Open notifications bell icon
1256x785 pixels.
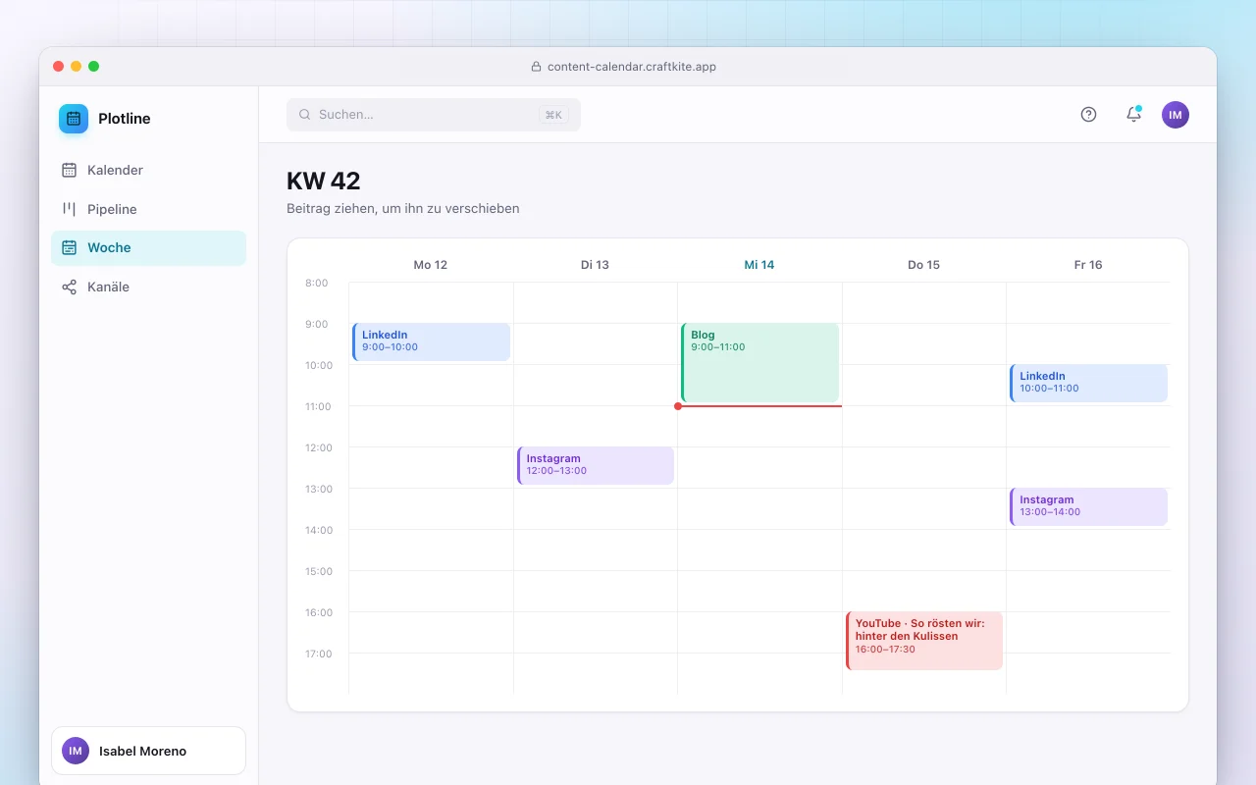click(x=1133, y=115)
